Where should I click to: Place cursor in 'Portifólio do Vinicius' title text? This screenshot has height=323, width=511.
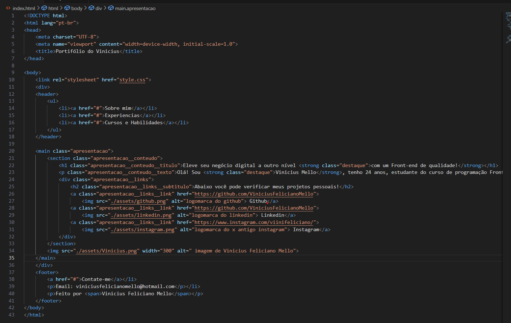click(87, 51)
